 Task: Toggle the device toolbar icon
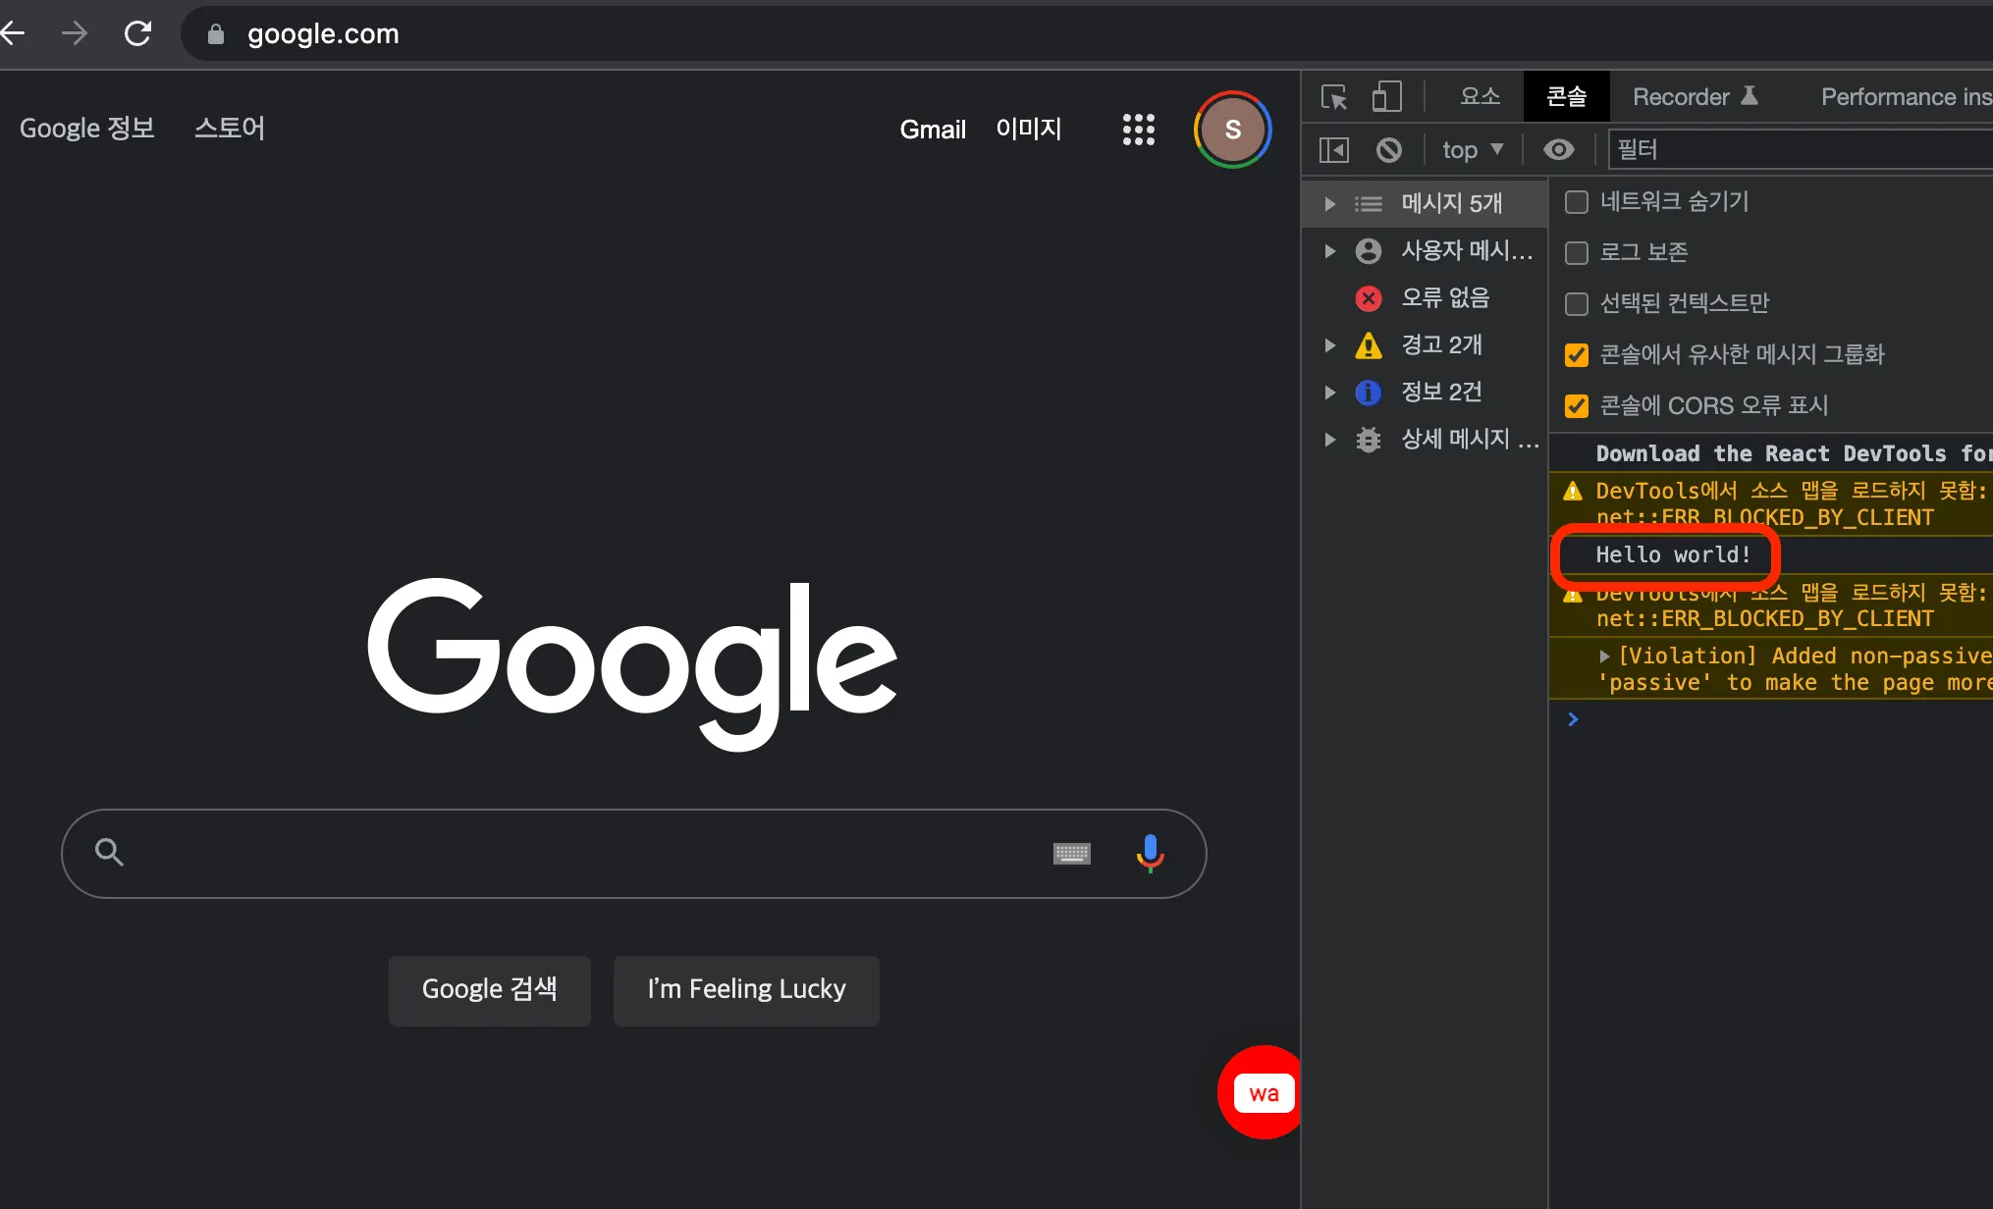tap(1386, 96)
